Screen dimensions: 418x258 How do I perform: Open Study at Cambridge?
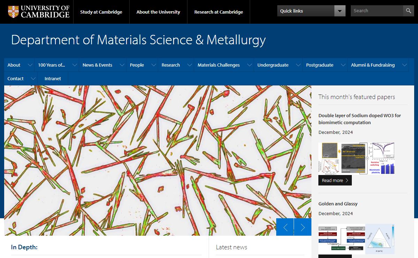(101, 12)
